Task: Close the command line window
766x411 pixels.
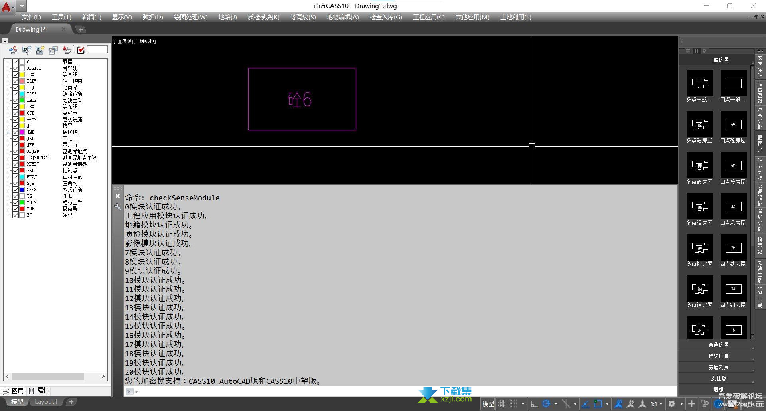Action: pyautogui.click(x=118, y=196)
